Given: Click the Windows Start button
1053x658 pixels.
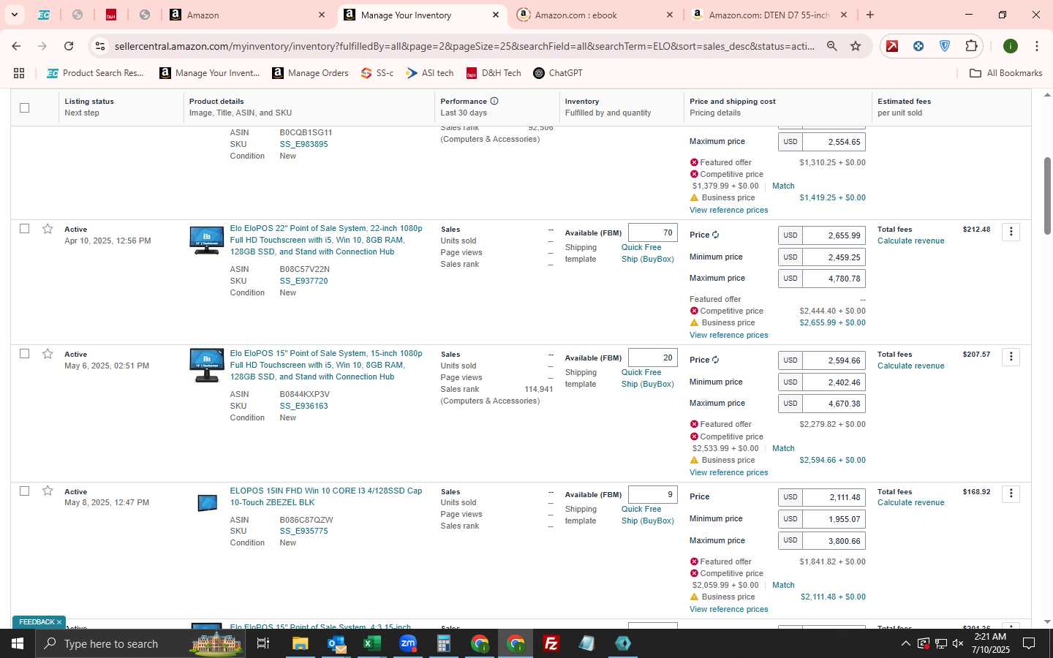Looking at the screenshot, I should click(18, 643).
